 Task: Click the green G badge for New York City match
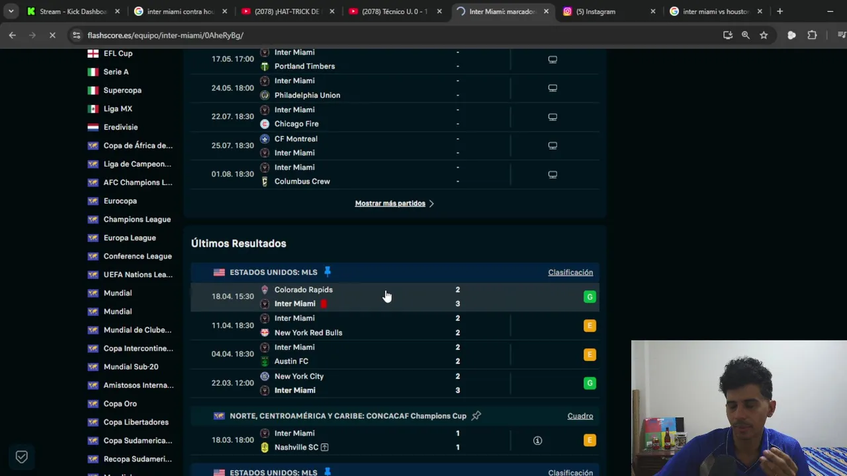point(590,383)
